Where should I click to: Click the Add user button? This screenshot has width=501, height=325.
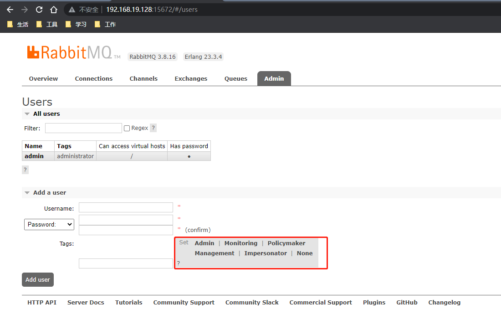point(38,279)
